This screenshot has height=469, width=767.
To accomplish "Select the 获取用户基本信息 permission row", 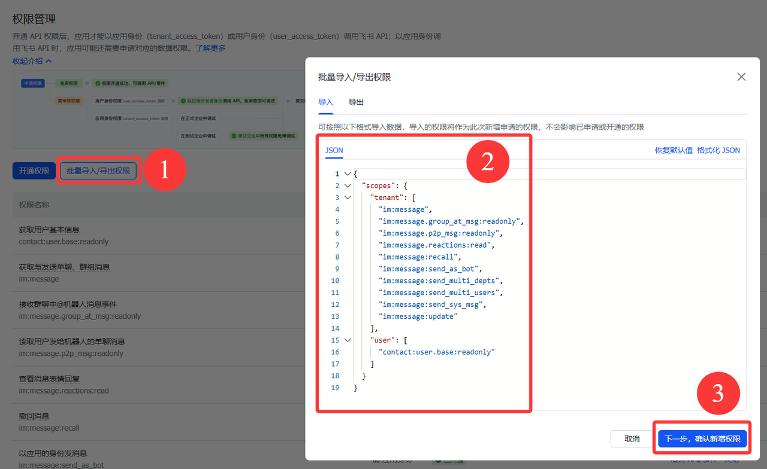I will coord(49,235).
